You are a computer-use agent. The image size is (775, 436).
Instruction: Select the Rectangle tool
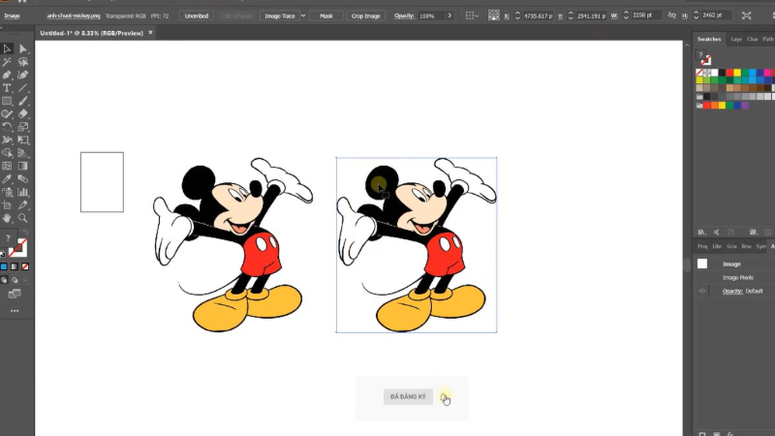[x=7, y=101]
